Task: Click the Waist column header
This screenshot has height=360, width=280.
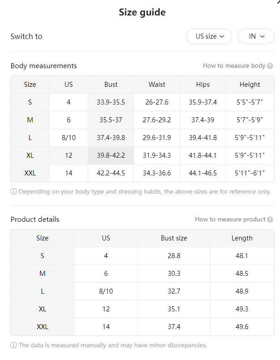Action: [x=157, y=85]
